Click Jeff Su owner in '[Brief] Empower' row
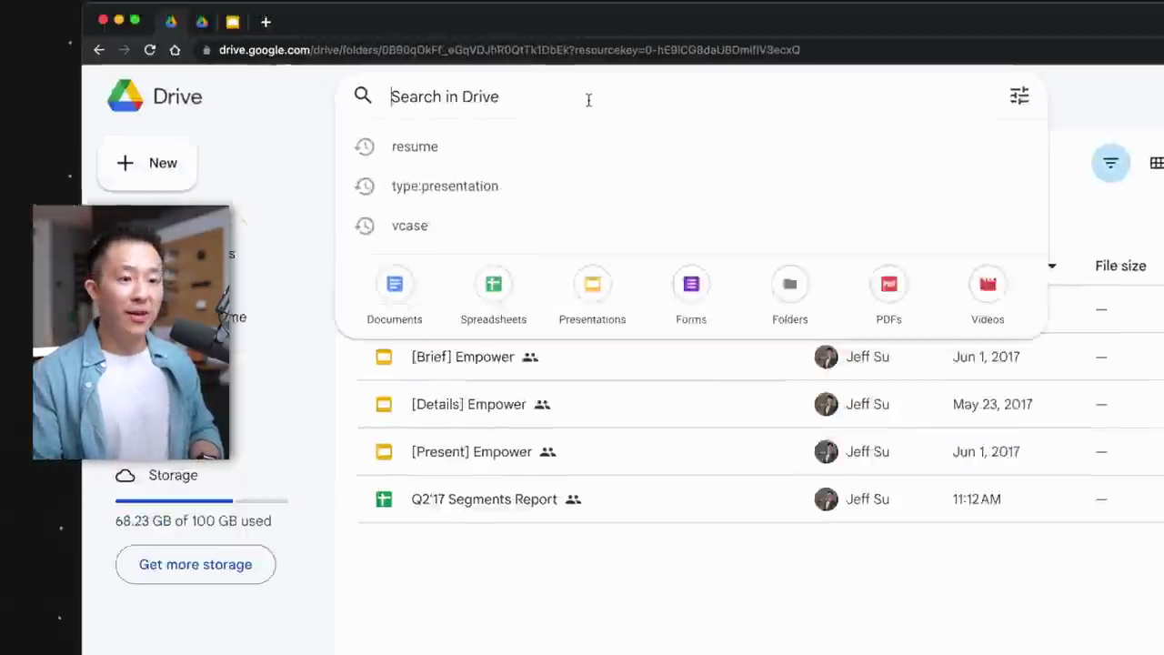This screenshot has height=655, width=1164. click(868, 357)
